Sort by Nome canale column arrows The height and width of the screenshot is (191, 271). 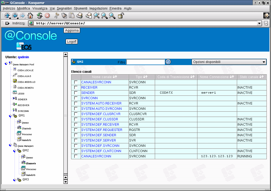115,77
